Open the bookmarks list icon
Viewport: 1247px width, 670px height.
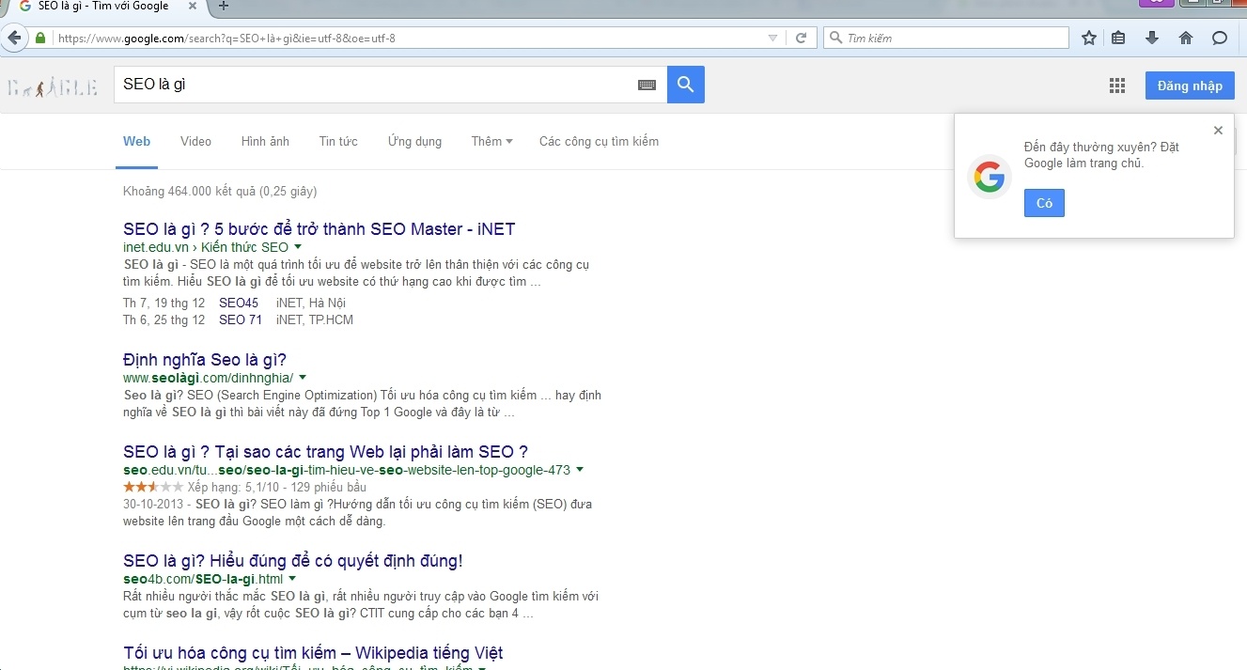tap(1118, 39)
